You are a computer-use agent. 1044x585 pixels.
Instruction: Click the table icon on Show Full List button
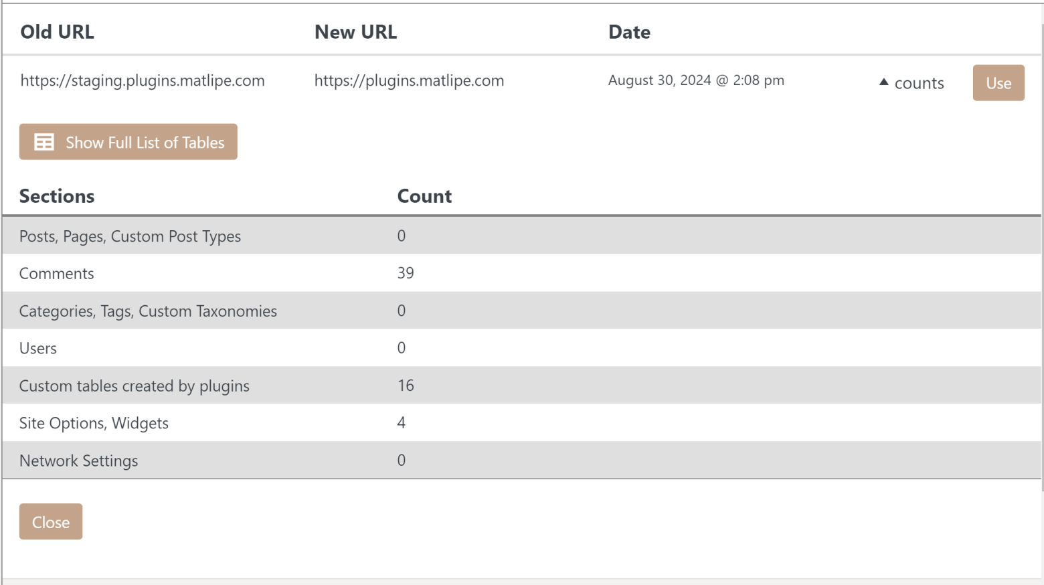(x=44, y=142)
